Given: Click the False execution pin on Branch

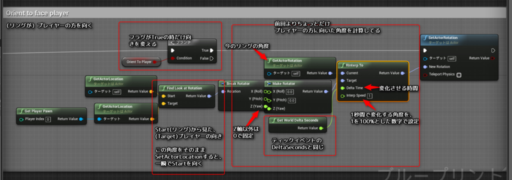Looking at the screenshot, I should point(211,58).
